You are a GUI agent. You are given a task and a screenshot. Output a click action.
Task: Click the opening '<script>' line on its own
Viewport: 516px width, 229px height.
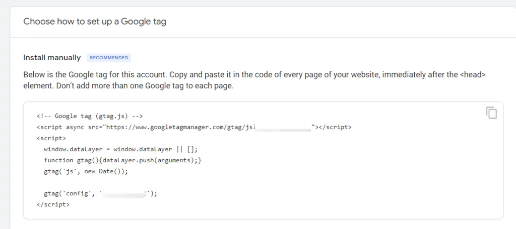51,138
